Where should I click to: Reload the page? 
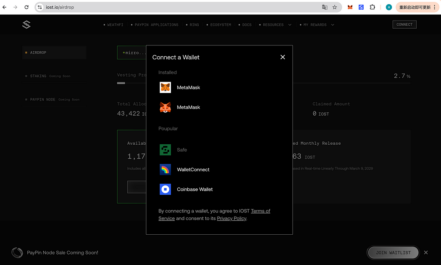coord(26,7)
